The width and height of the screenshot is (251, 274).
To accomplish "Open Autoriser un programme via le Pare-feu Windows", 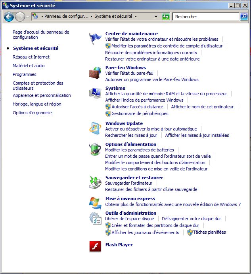I will point(152,79).
